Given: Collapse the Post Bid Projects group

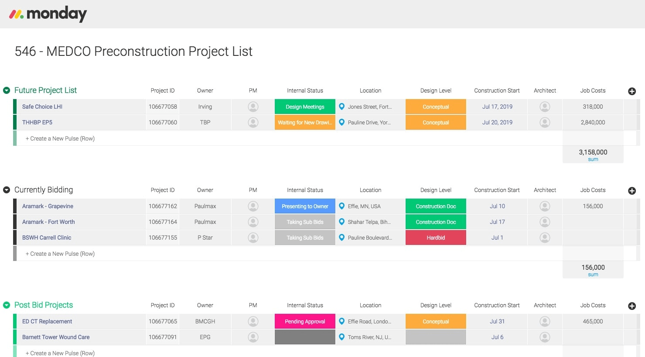Looking at the screenshot, I should point(7,305).
